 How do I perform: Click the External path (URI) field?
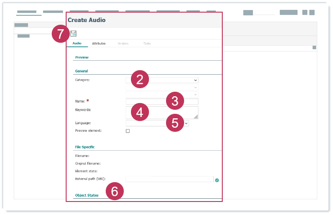(169, 179)
